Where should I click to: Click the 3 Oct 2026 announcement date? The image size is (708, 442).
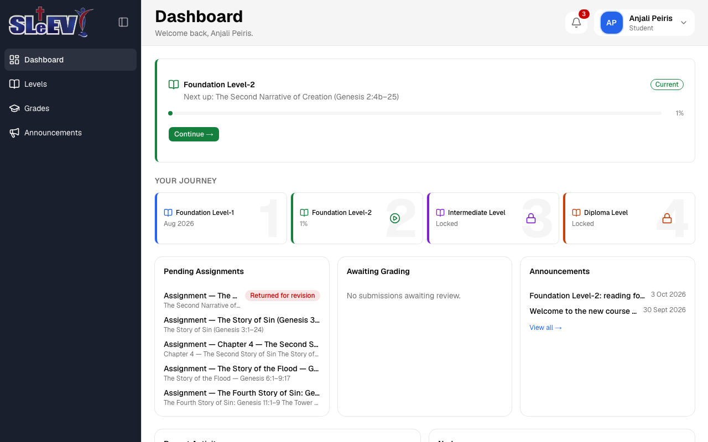pyautogui.click(x=668, y=294)
